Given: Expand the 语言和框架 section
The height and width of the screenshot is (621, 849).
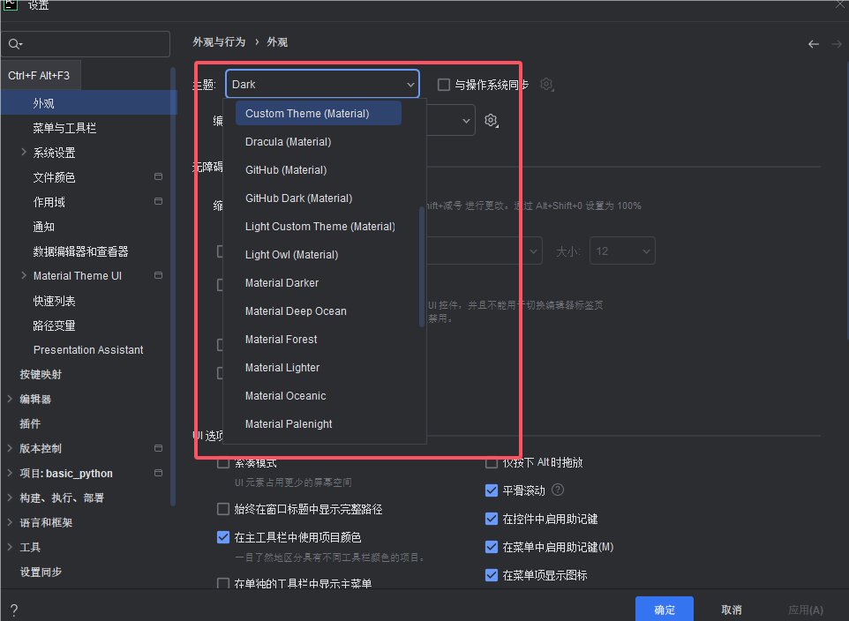Looking at the screenshot, I should (10, 522).
